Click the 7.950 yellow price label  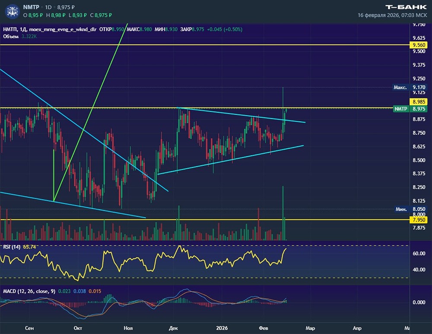coord(419,220)
